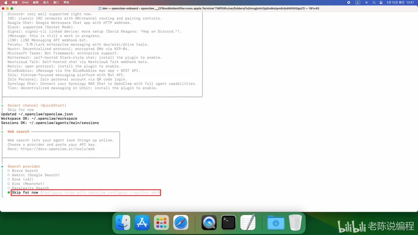Viewport: 418px width, 235px height.
Task: Open the 窗口 menu
Action: [56, 2]
